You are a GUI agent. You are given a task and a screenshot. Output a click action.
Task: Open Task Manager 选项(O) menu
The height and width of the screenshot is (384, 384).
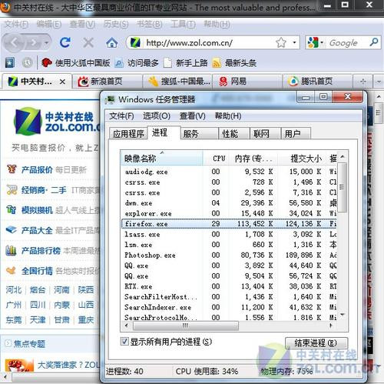click(x=157, y=116)
